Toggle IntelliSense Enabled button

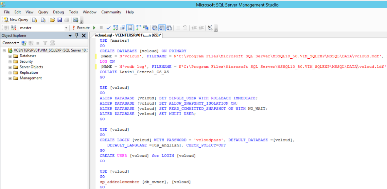point(130,28)
